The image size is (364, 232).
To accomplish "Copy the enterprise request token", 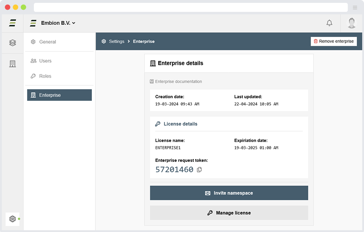I will tap(199, 169).
